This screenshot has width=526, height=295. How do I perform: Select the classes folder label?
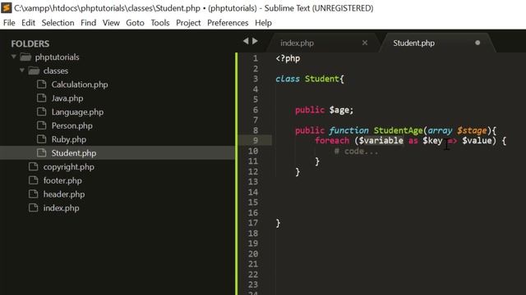pos(56,71)
